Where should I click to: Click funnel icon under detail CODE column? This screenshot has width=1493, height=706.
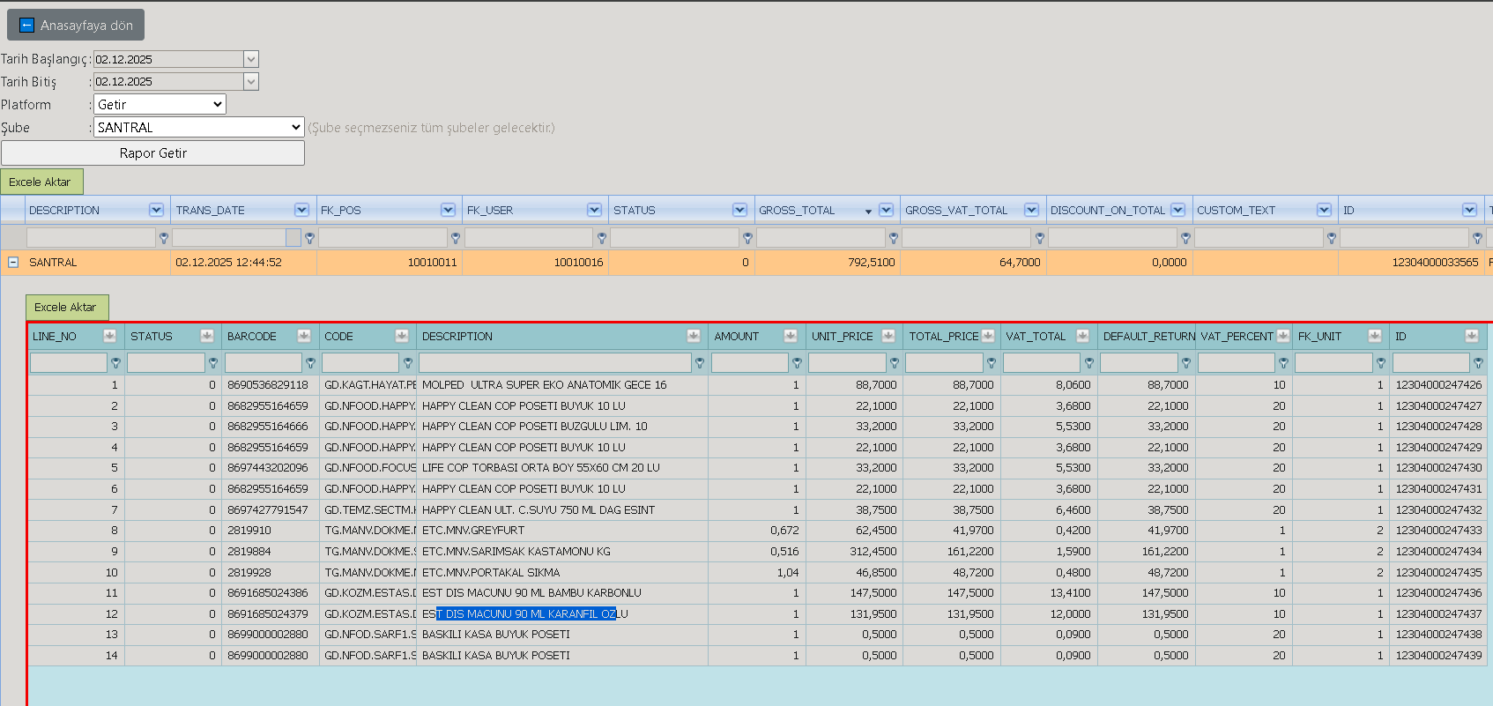coord(408,363)
